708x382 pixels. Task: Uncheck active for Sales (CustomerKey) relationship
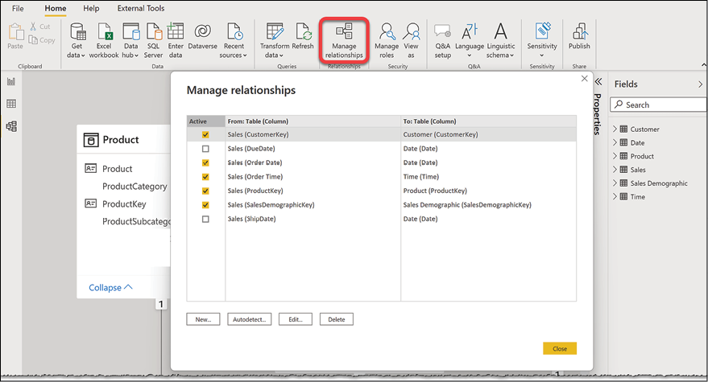pos(205,134)
